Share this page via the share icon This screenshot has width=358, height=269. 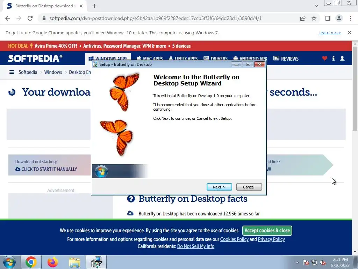(x=303, y=18)
